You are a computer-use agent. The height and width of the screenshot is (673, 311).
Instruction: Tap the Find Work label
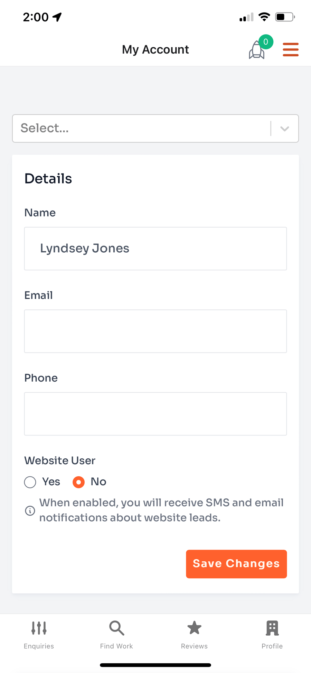point(116,646)
